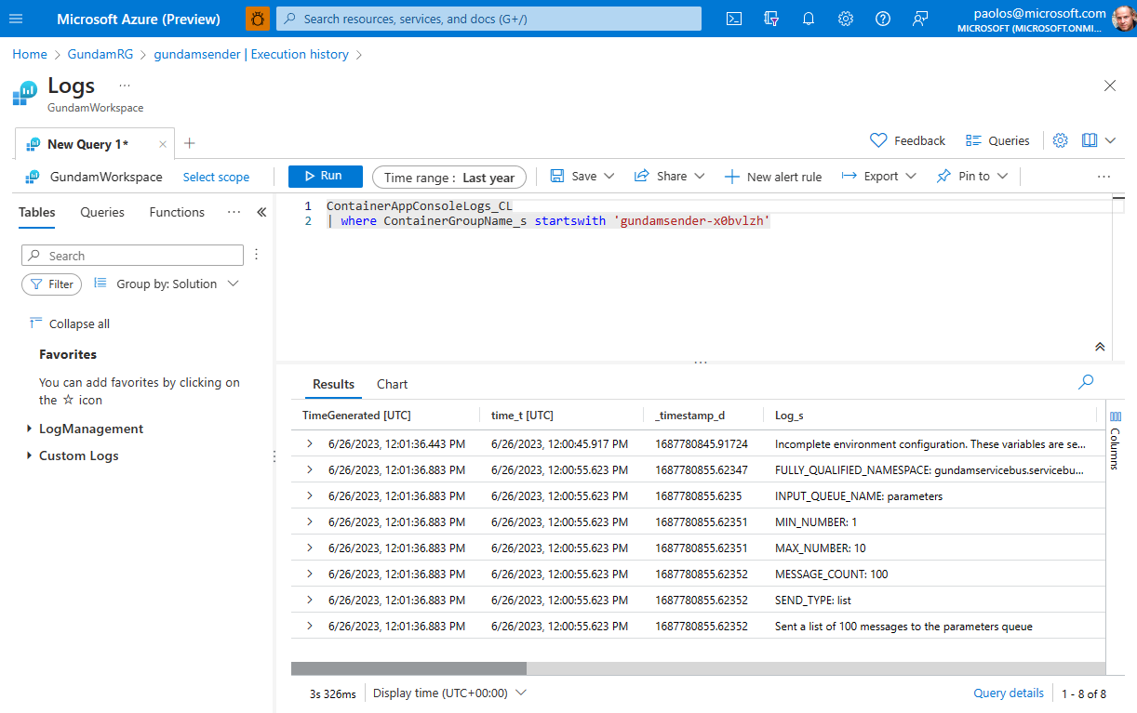Open the Display time (UTC+00:00) dropdown

click(x=450, y=693)
